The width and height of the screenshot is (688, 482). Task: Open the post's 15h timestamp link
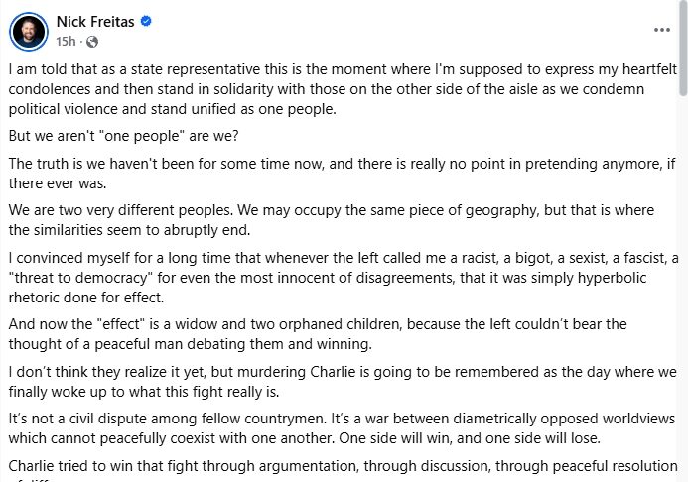[66, 42]
